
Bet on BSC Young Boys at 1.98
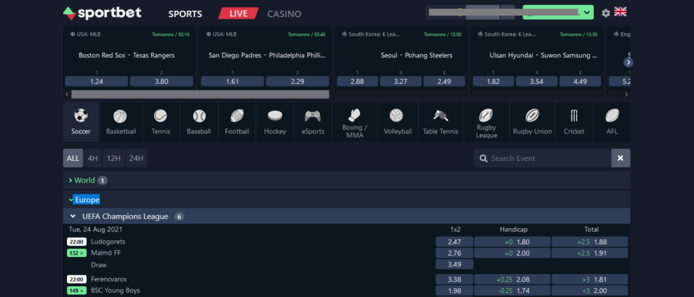pyautogui.click(x=455, y=291)
